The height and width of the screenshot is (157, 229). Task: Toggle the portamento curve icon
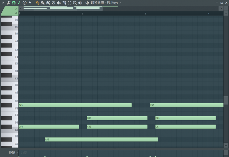click(x=16, y=9)
